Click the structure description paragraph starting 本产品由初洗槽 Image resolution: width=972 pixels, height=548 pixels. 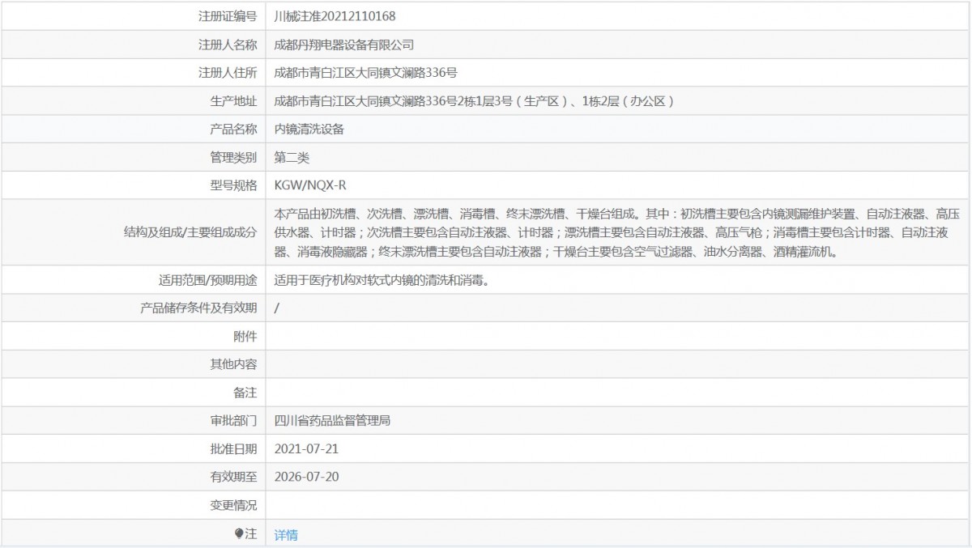pyautogui.click(x=617, y=233)
